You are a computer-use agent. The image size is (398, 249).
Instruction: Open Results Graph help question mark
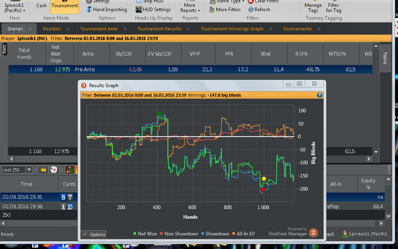[x=320, y=95]
